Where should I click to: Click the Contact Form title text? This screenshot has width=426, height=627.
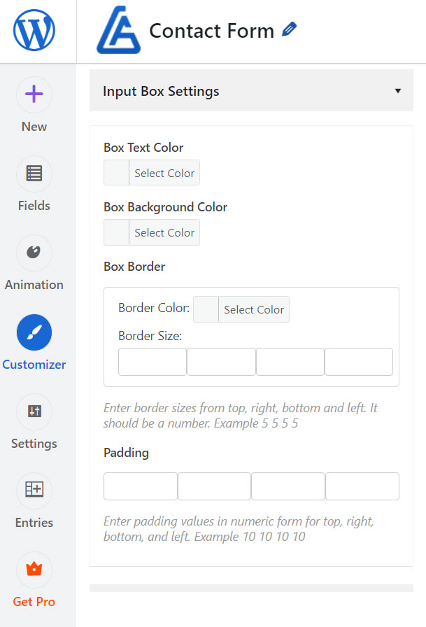[211, 31]
